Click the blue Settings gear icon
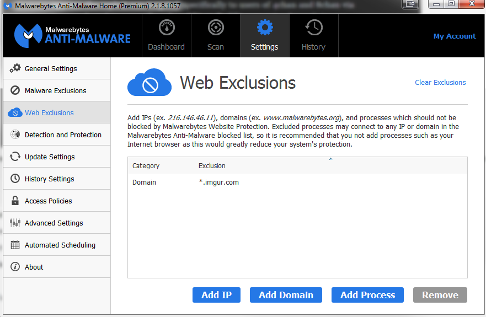The width and height of the screenshot is (486, 317). (265, 28)
